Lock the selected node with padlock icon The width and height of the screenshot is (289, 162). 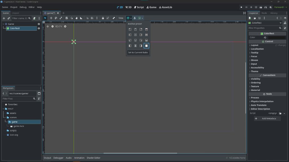tap(103, 18)
